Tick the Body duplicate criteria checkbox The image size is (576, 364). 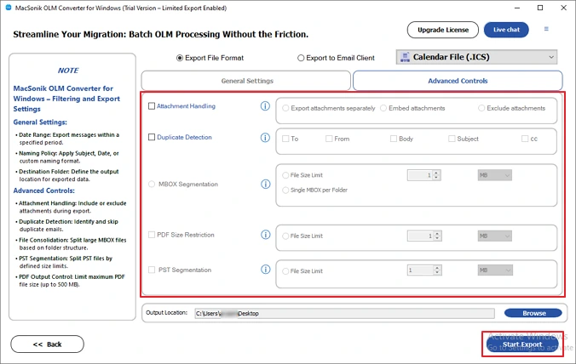click(x=394, y=139)
